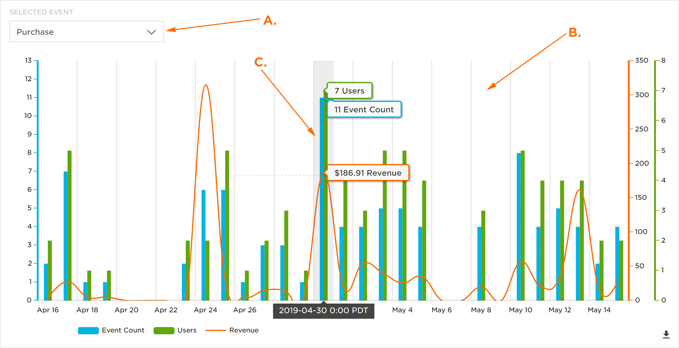The height and width of the screenshot is (348, 679).
Task: Click the 11 Event Count tooltip
Action: tap(364, 109)
